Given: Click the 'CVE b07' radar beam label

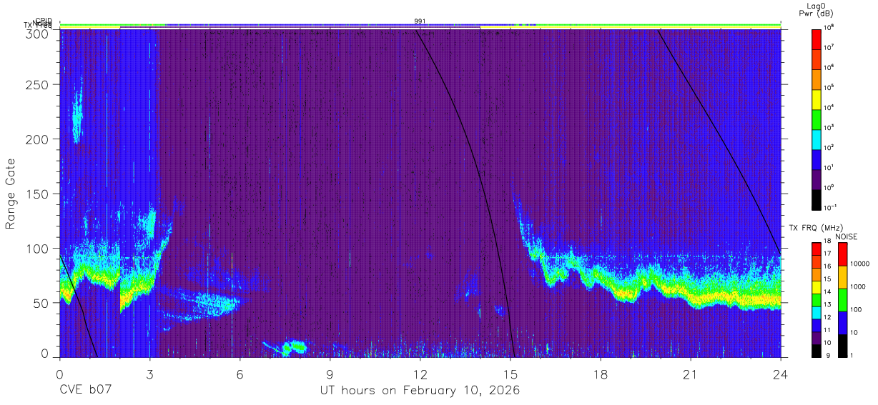Looking at the screenshot, I should coord(85,391).
